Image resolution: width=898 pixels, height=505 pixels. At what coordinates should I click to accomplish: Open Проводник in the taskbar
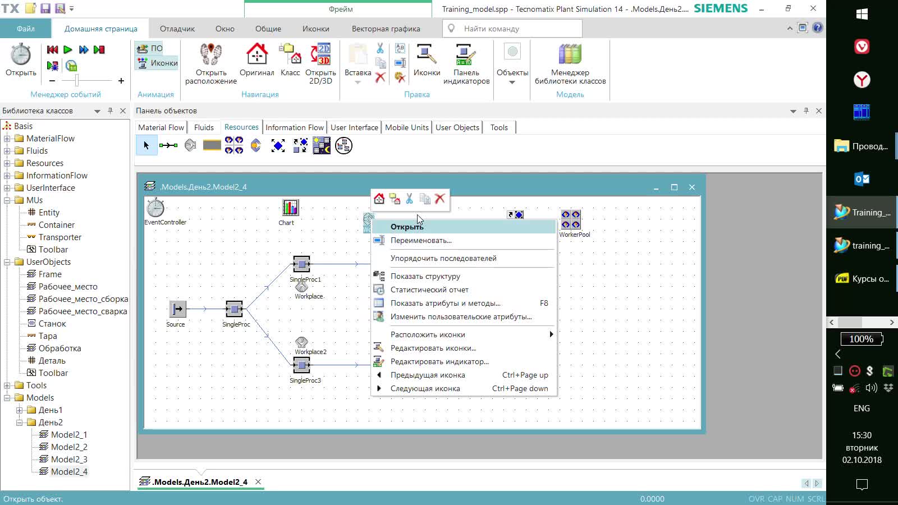pyautogui.click(x=862, y=146)
